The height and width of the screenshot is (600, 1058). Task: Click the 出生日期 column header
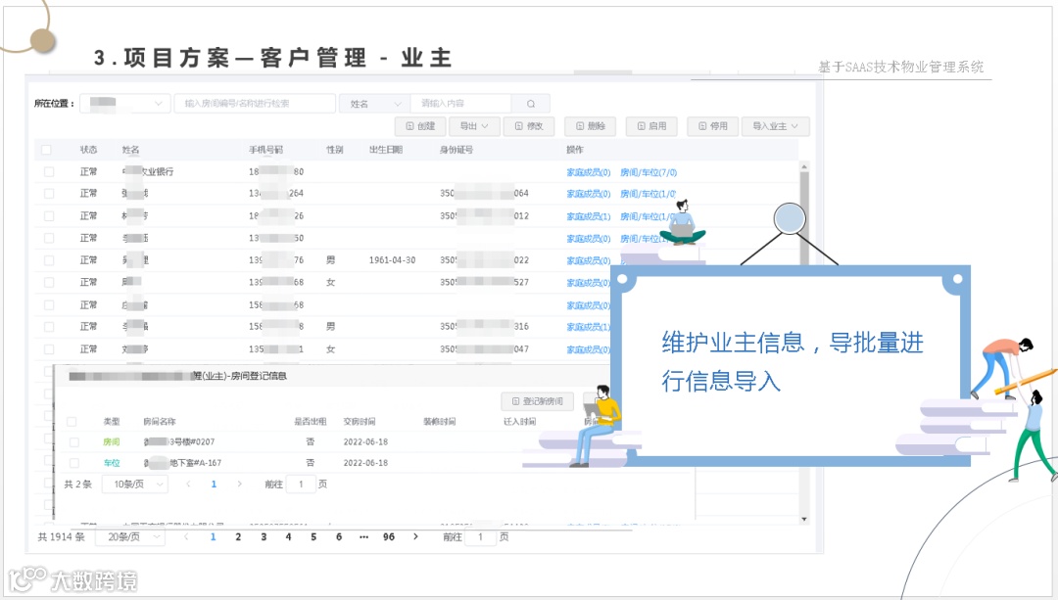pos(386,150)
